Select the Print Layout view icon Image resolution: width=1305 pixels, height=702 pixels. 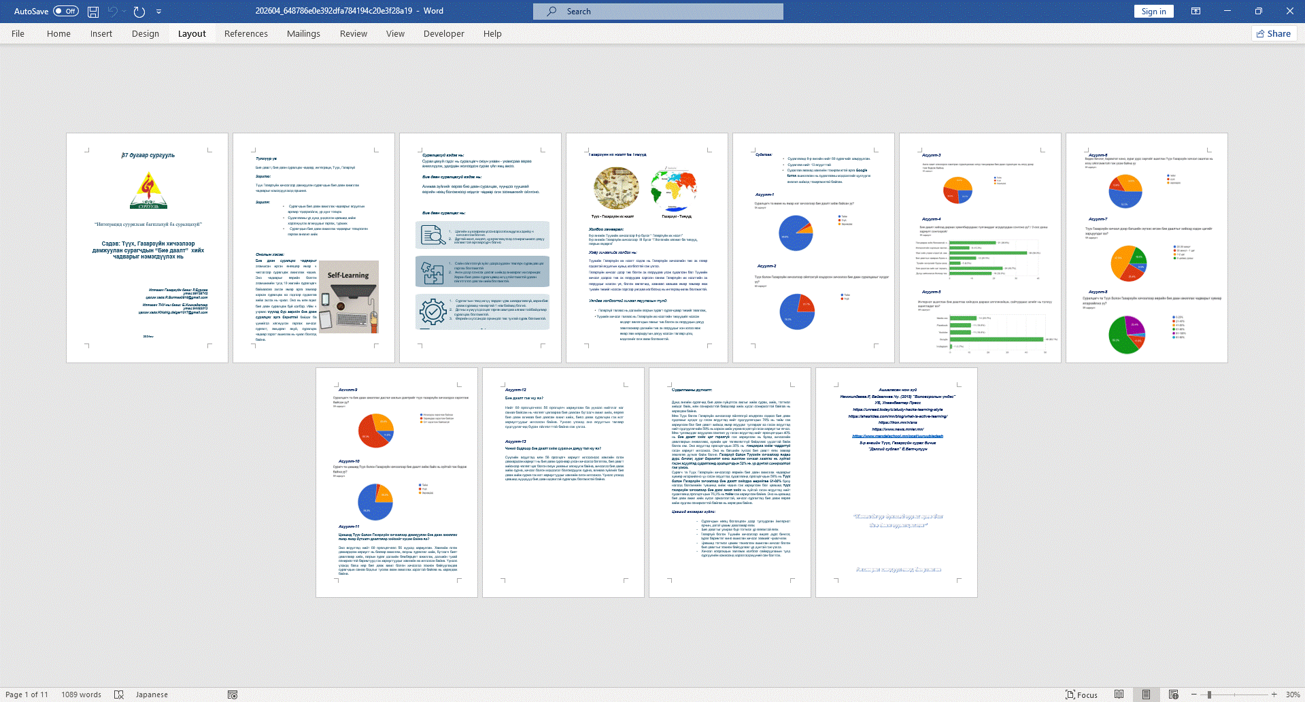[1146, 695]
